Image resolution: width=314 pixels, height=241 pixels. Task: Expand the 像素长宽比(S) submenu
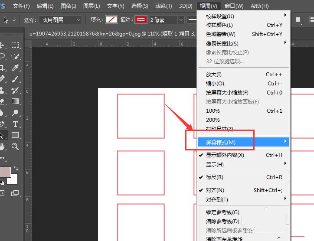coord(243,43)
